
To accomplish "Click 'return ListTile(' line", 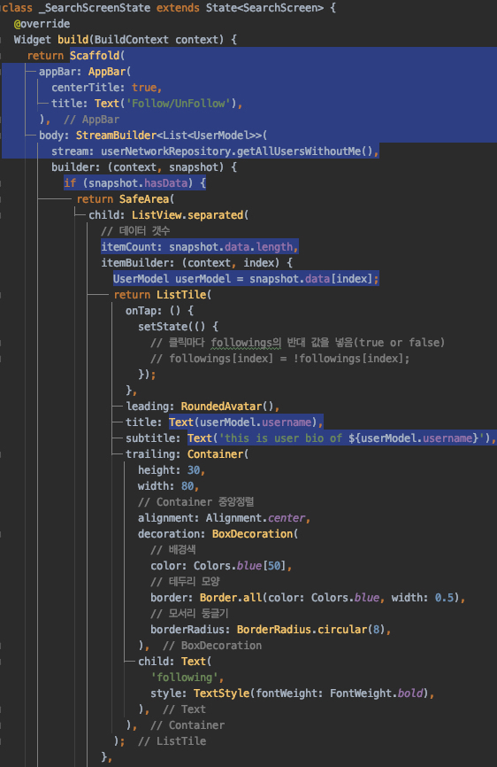I will point(163,294).
